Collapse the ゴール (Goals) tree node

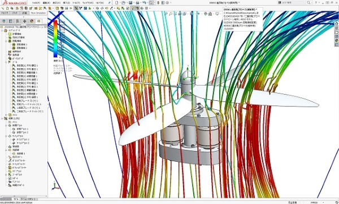tap(6, 62)
